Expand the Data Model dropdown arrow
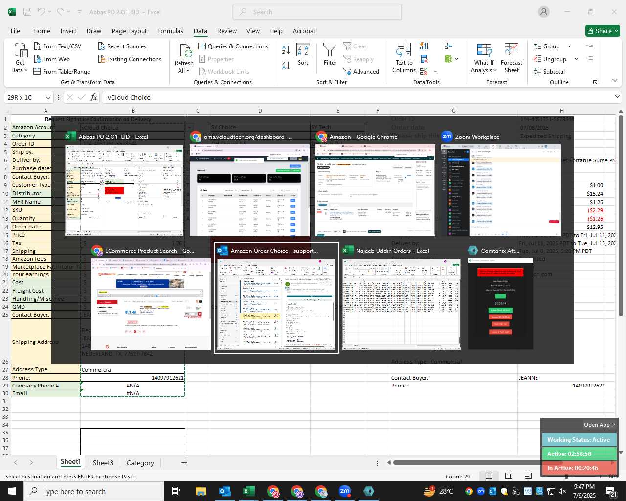The width and height of the screenshot is (626, 501). 457,59
